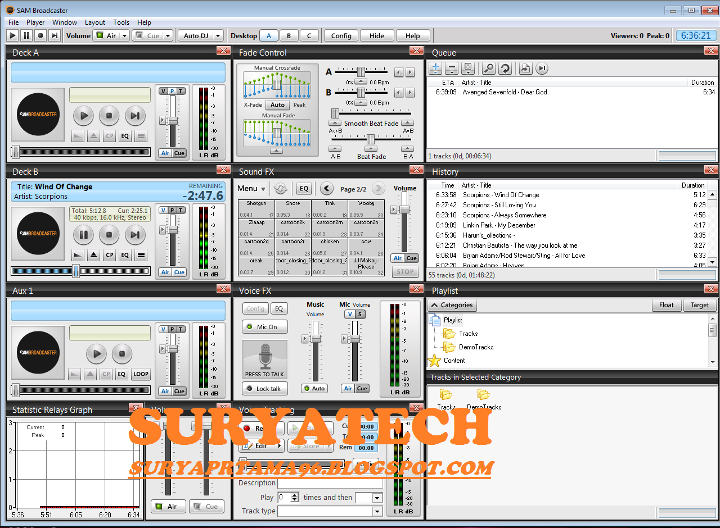Open the Layout menu
Screen dimensions: 720x528
95,22
